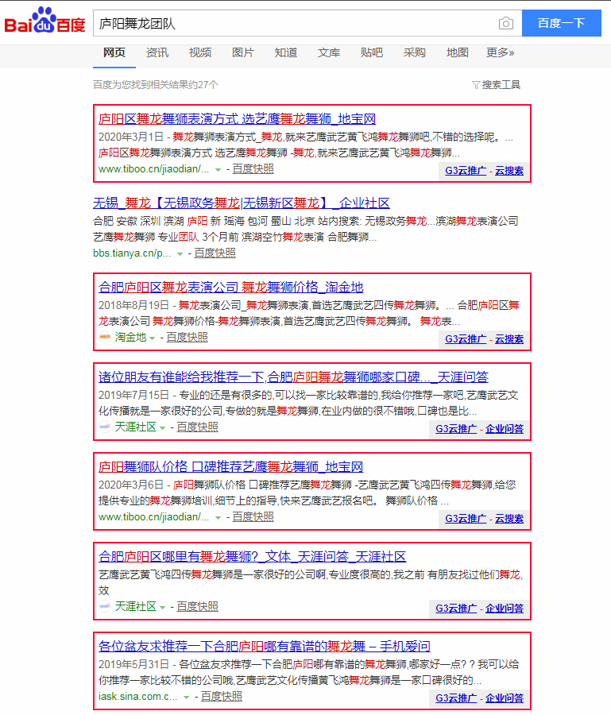The image size is (611, 715).
Task: Click 企业问答 in 手机爱问 result
Action: point(505,698)
